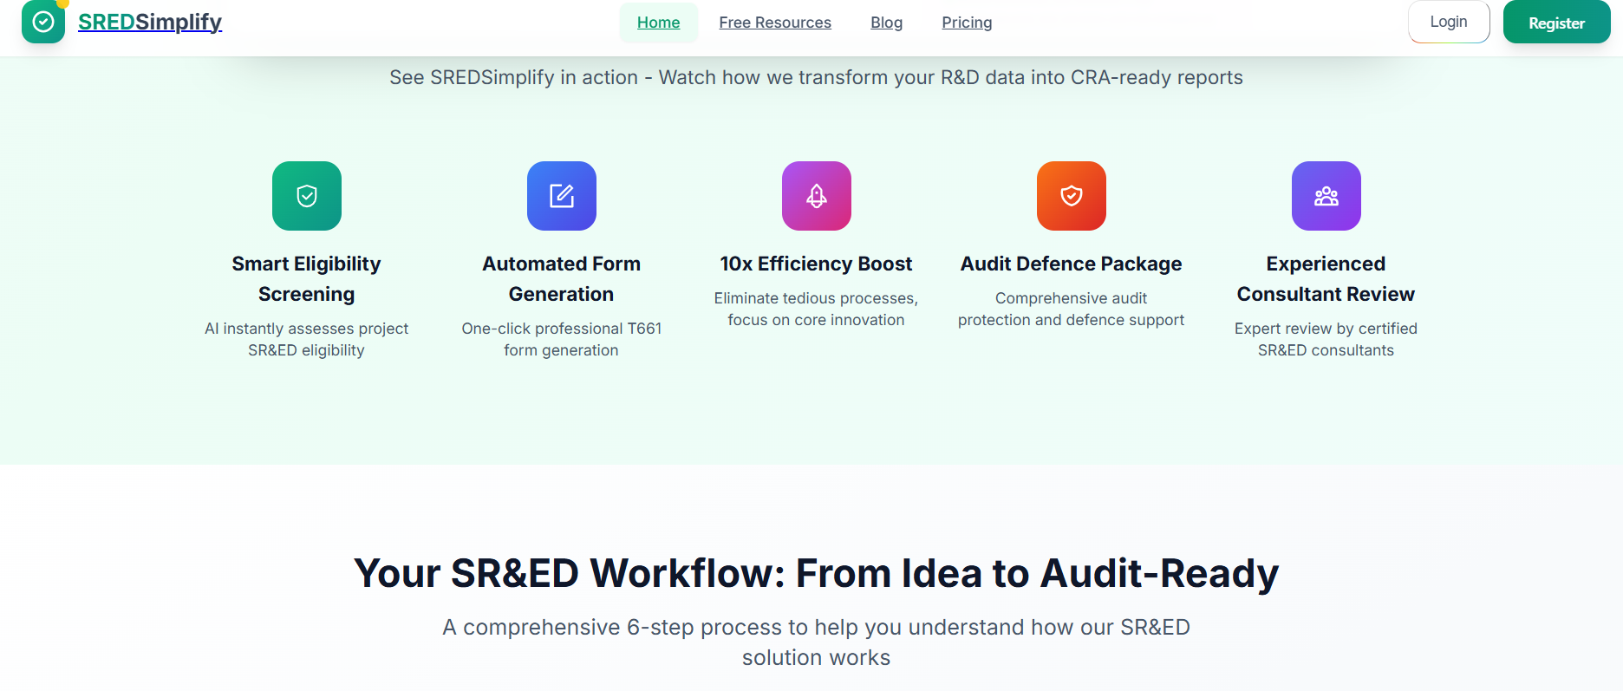Go to the Home nav item
The width and height of the screenshot is (1623, 691).
tap(658, 23)
